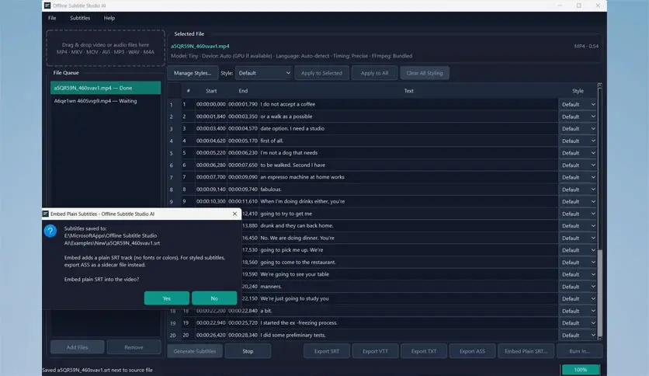This screenshot has height=376, width=649.
Task: Click Export SRT button
Action: tap(327, 351)
